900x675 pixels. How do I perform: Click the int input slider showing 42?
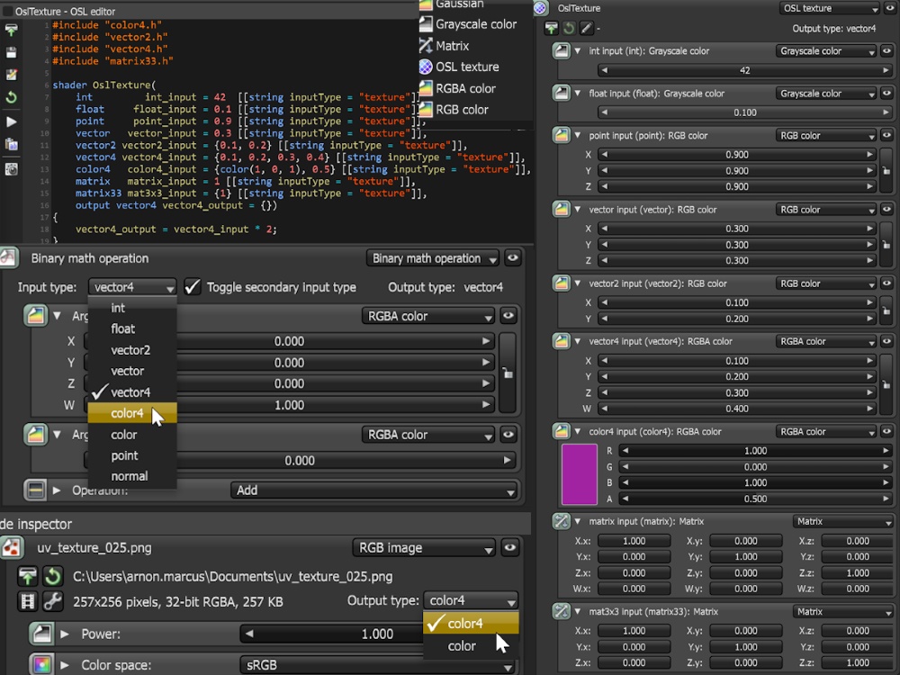pyautogui.click(x=744, y=70)
